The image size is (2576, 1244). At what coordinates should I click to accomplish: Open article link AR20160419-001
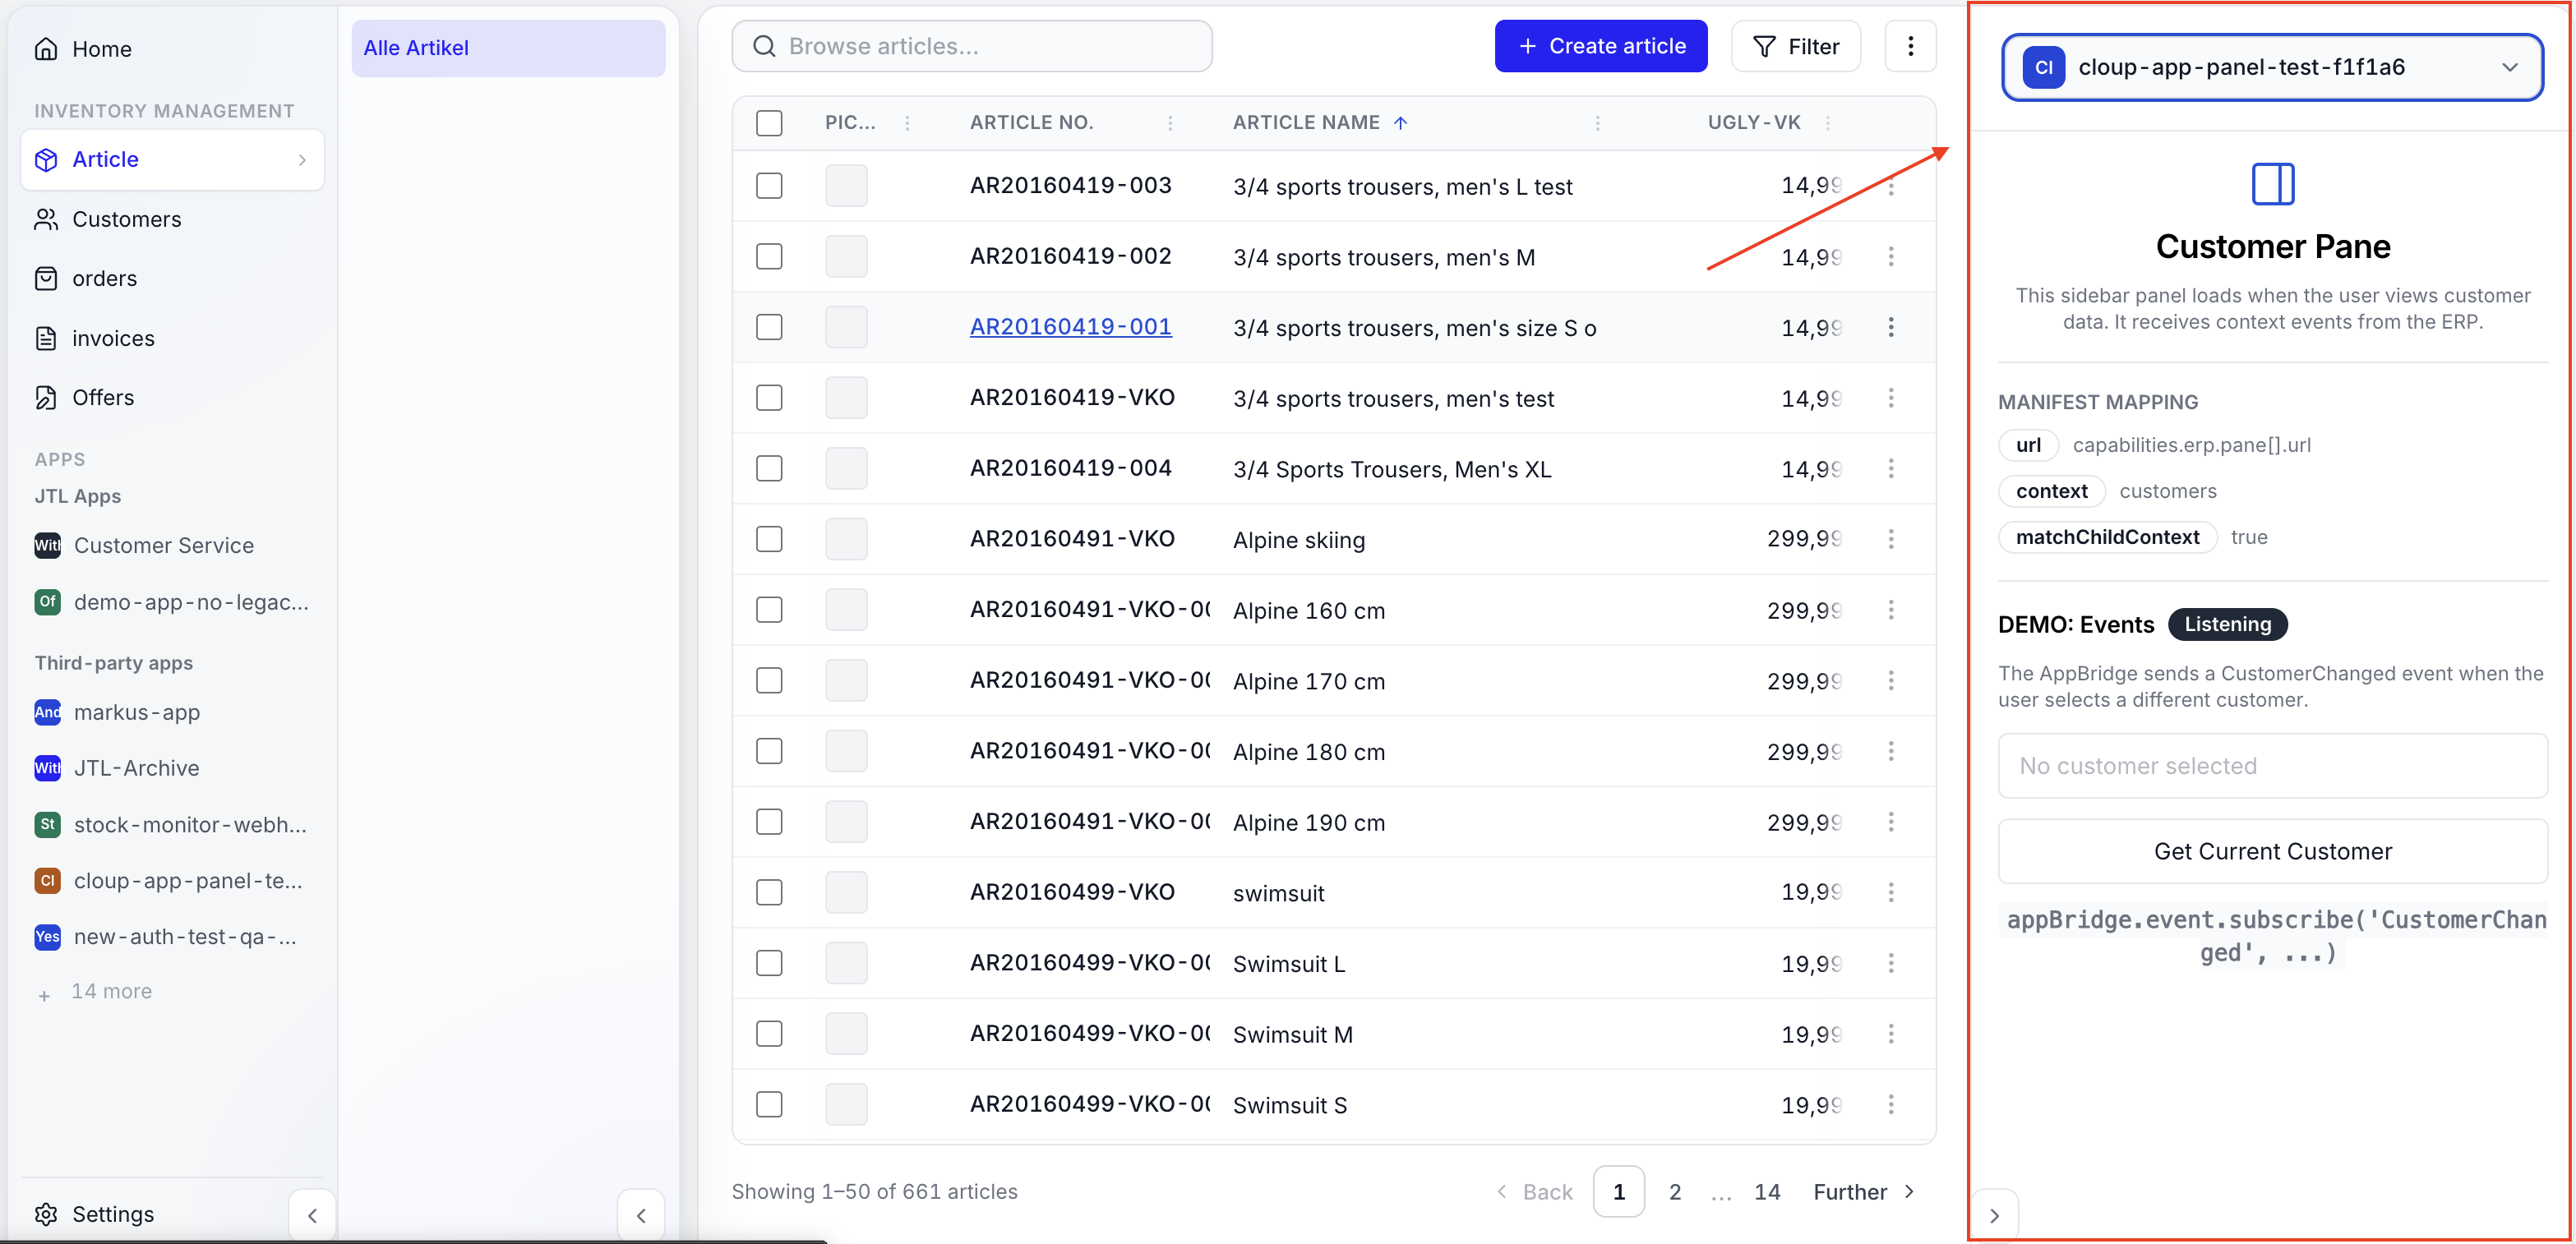pyautogui.click(x=1070, y=327)
